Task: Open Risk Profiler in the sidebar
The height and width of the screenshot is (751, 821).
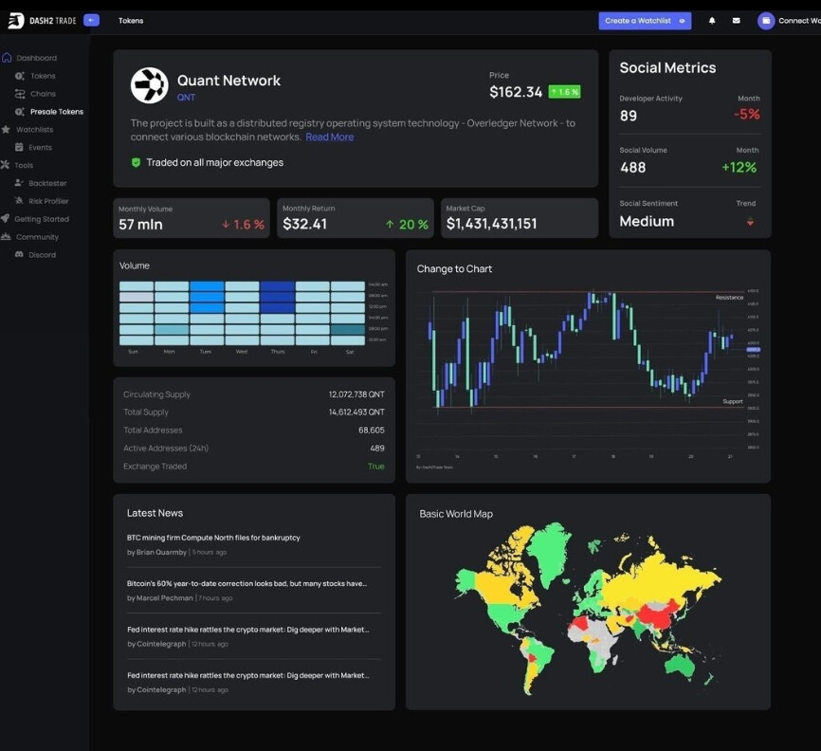Action: click(x=48, y=201)
